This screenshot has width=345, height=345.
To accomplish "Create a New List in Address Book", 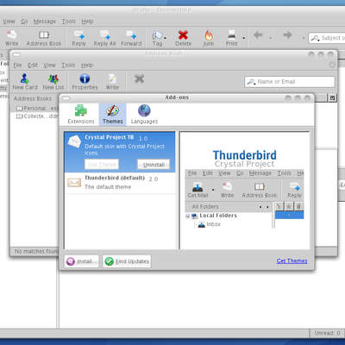I will click(53, 82).
